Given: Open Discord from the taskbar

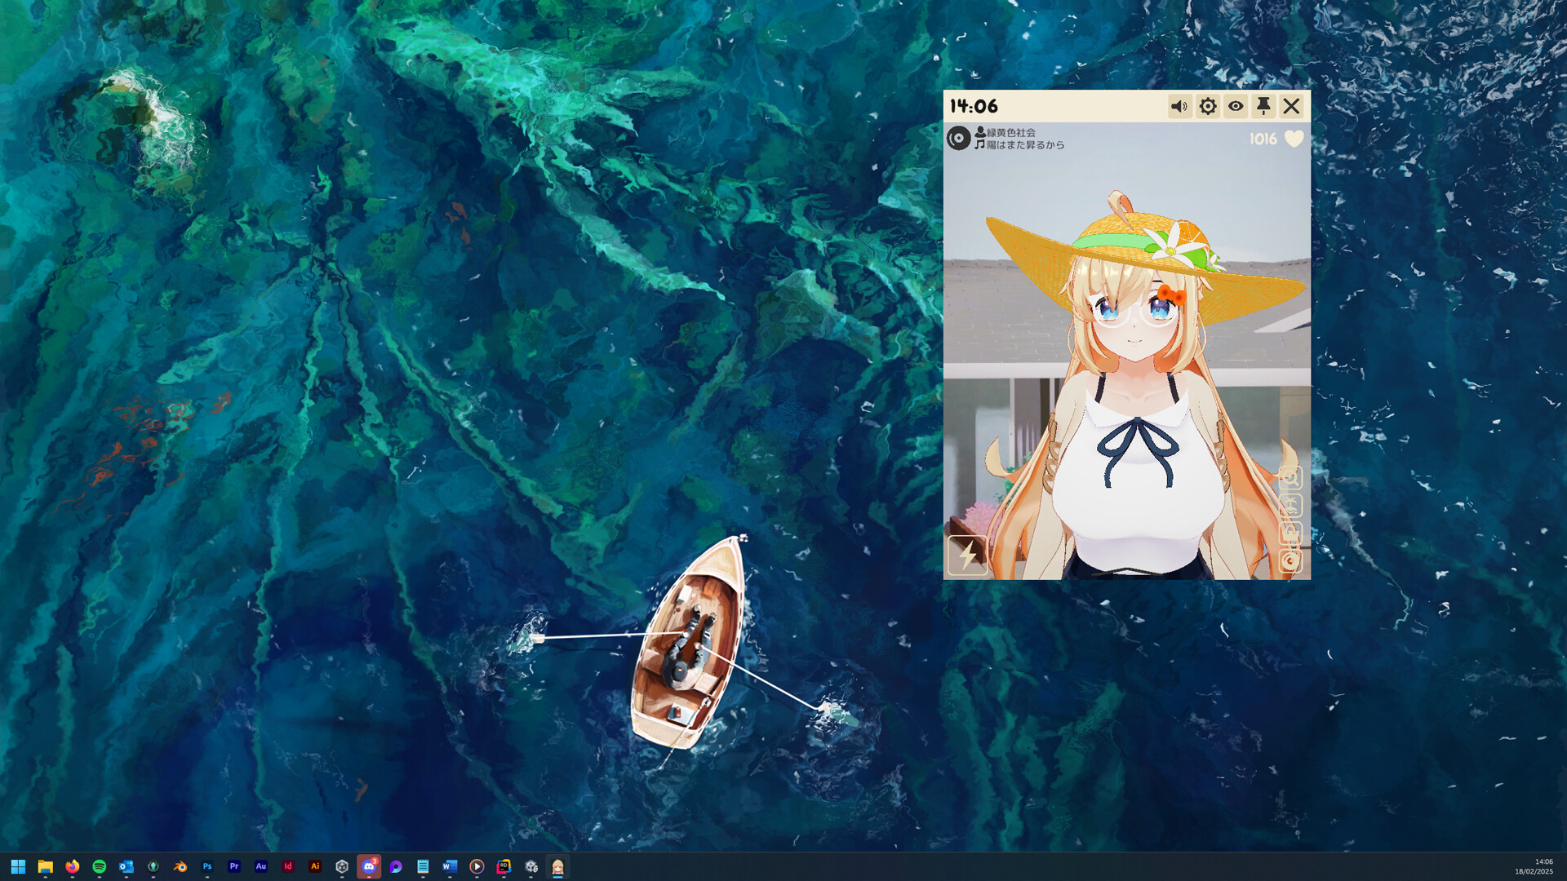Looking at the screenshot, I should [x=369, y=866].
